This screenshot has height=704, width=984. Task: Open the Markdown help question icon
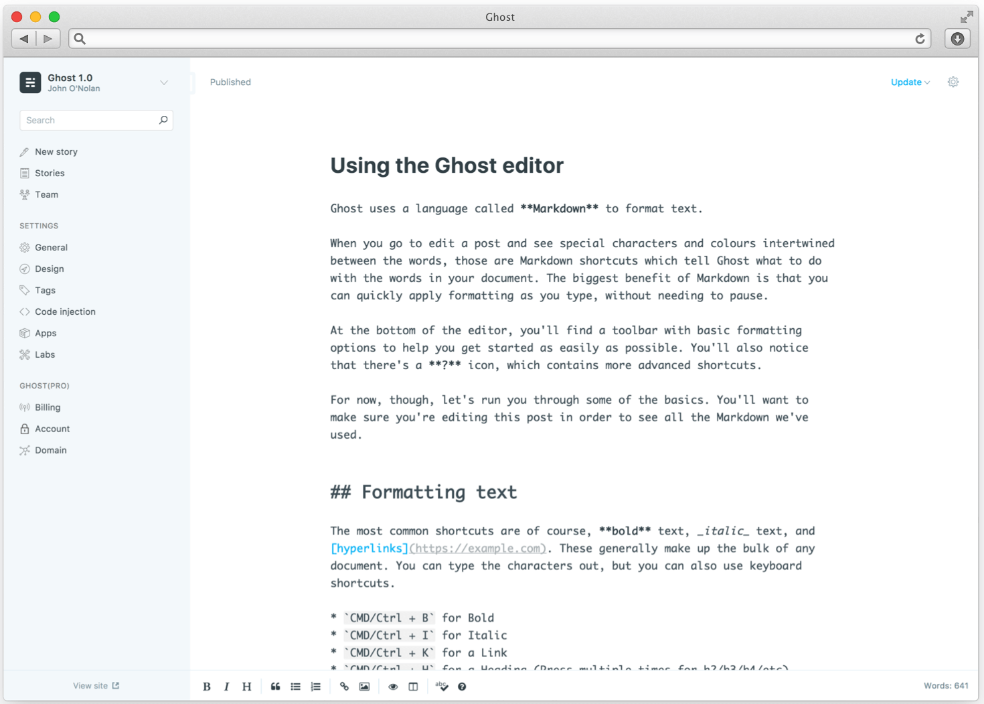click(462, 687)
